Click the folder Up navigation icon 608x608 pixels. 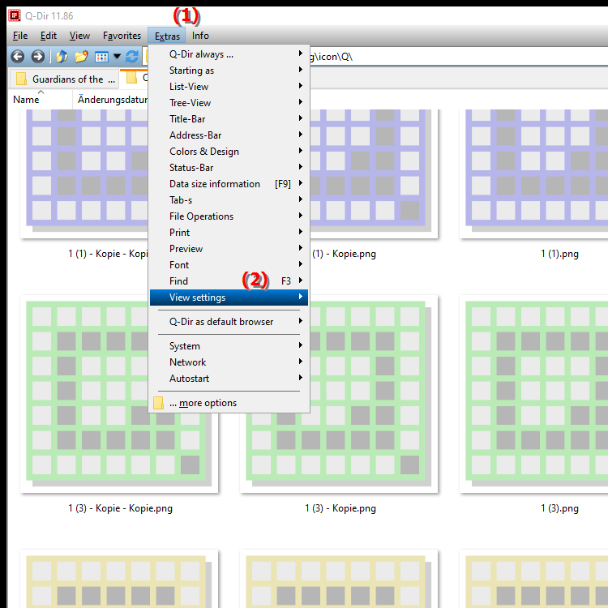[x=62, y=57]
